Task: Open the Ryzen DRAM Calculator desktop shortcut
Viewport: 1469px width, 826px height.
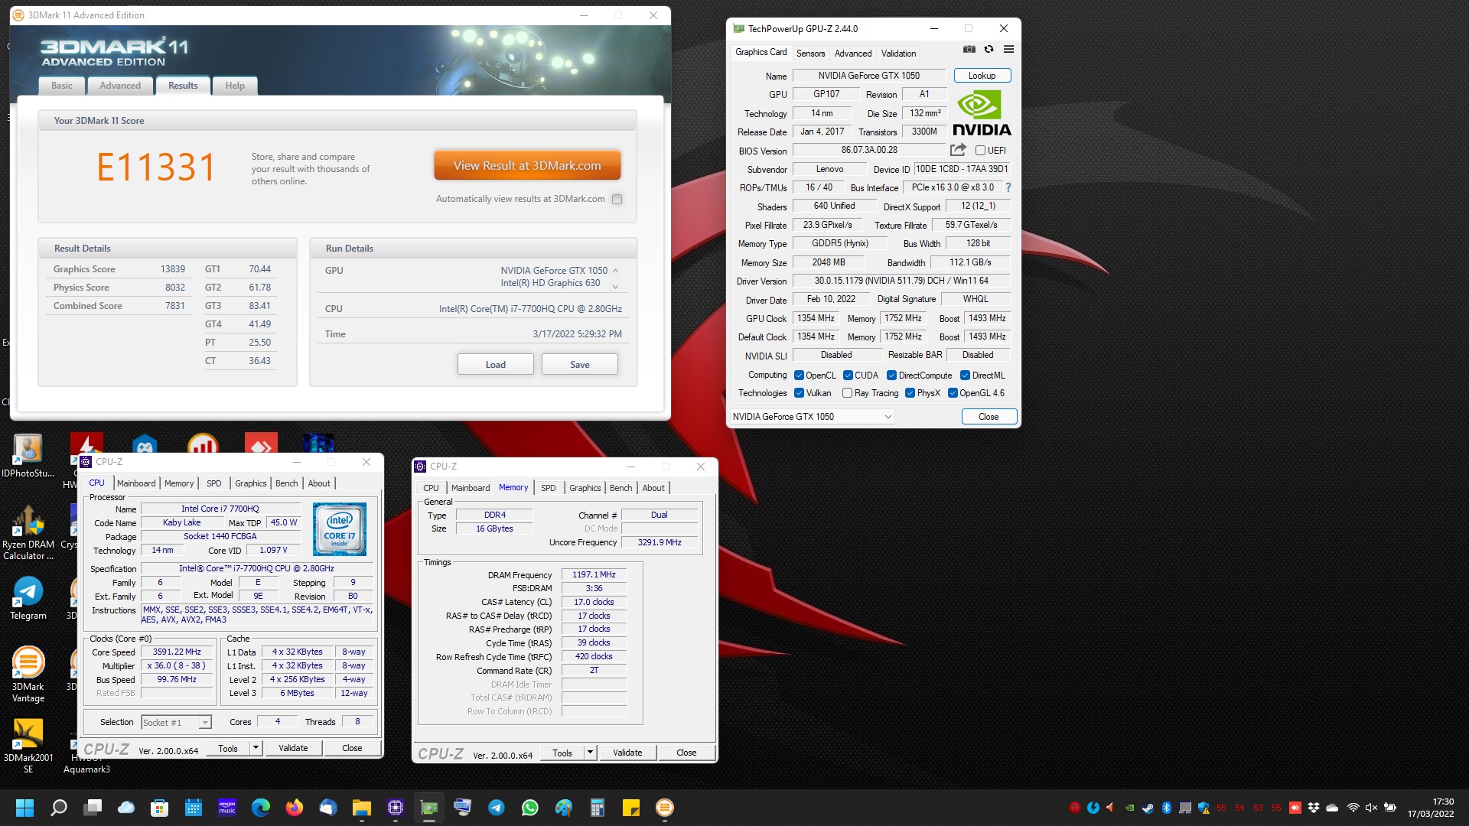Action: (x=28, y=533)
